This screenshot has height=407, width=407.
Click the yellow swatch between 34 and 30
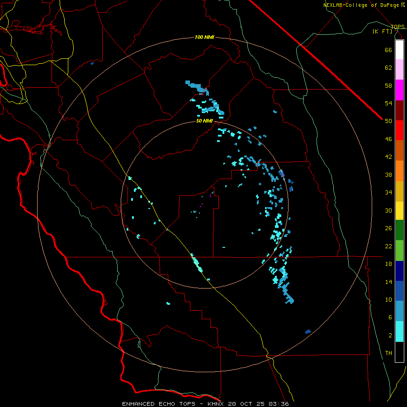[399, 211]
